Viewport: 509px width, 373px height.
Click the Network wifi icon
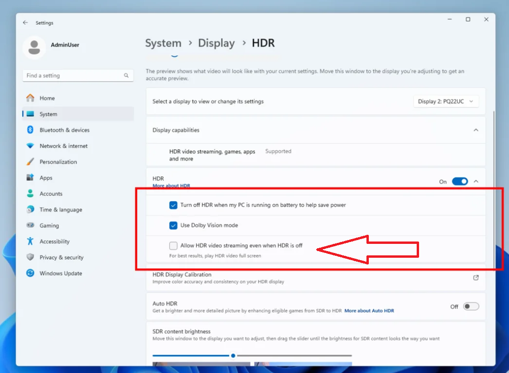coord(30,145)
